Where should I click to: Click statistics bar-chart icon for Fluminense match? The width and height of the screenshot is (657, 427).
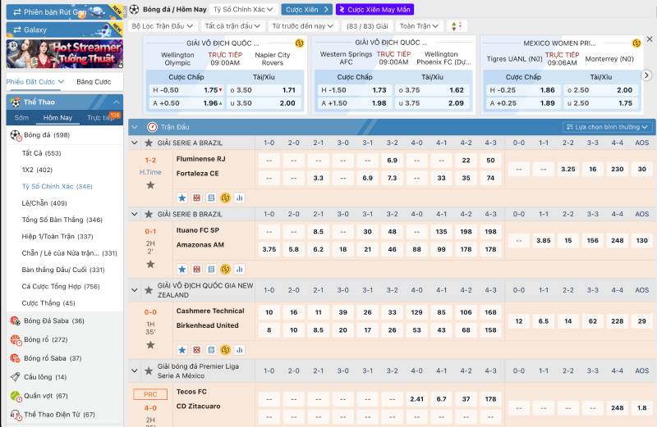(240, 198)
